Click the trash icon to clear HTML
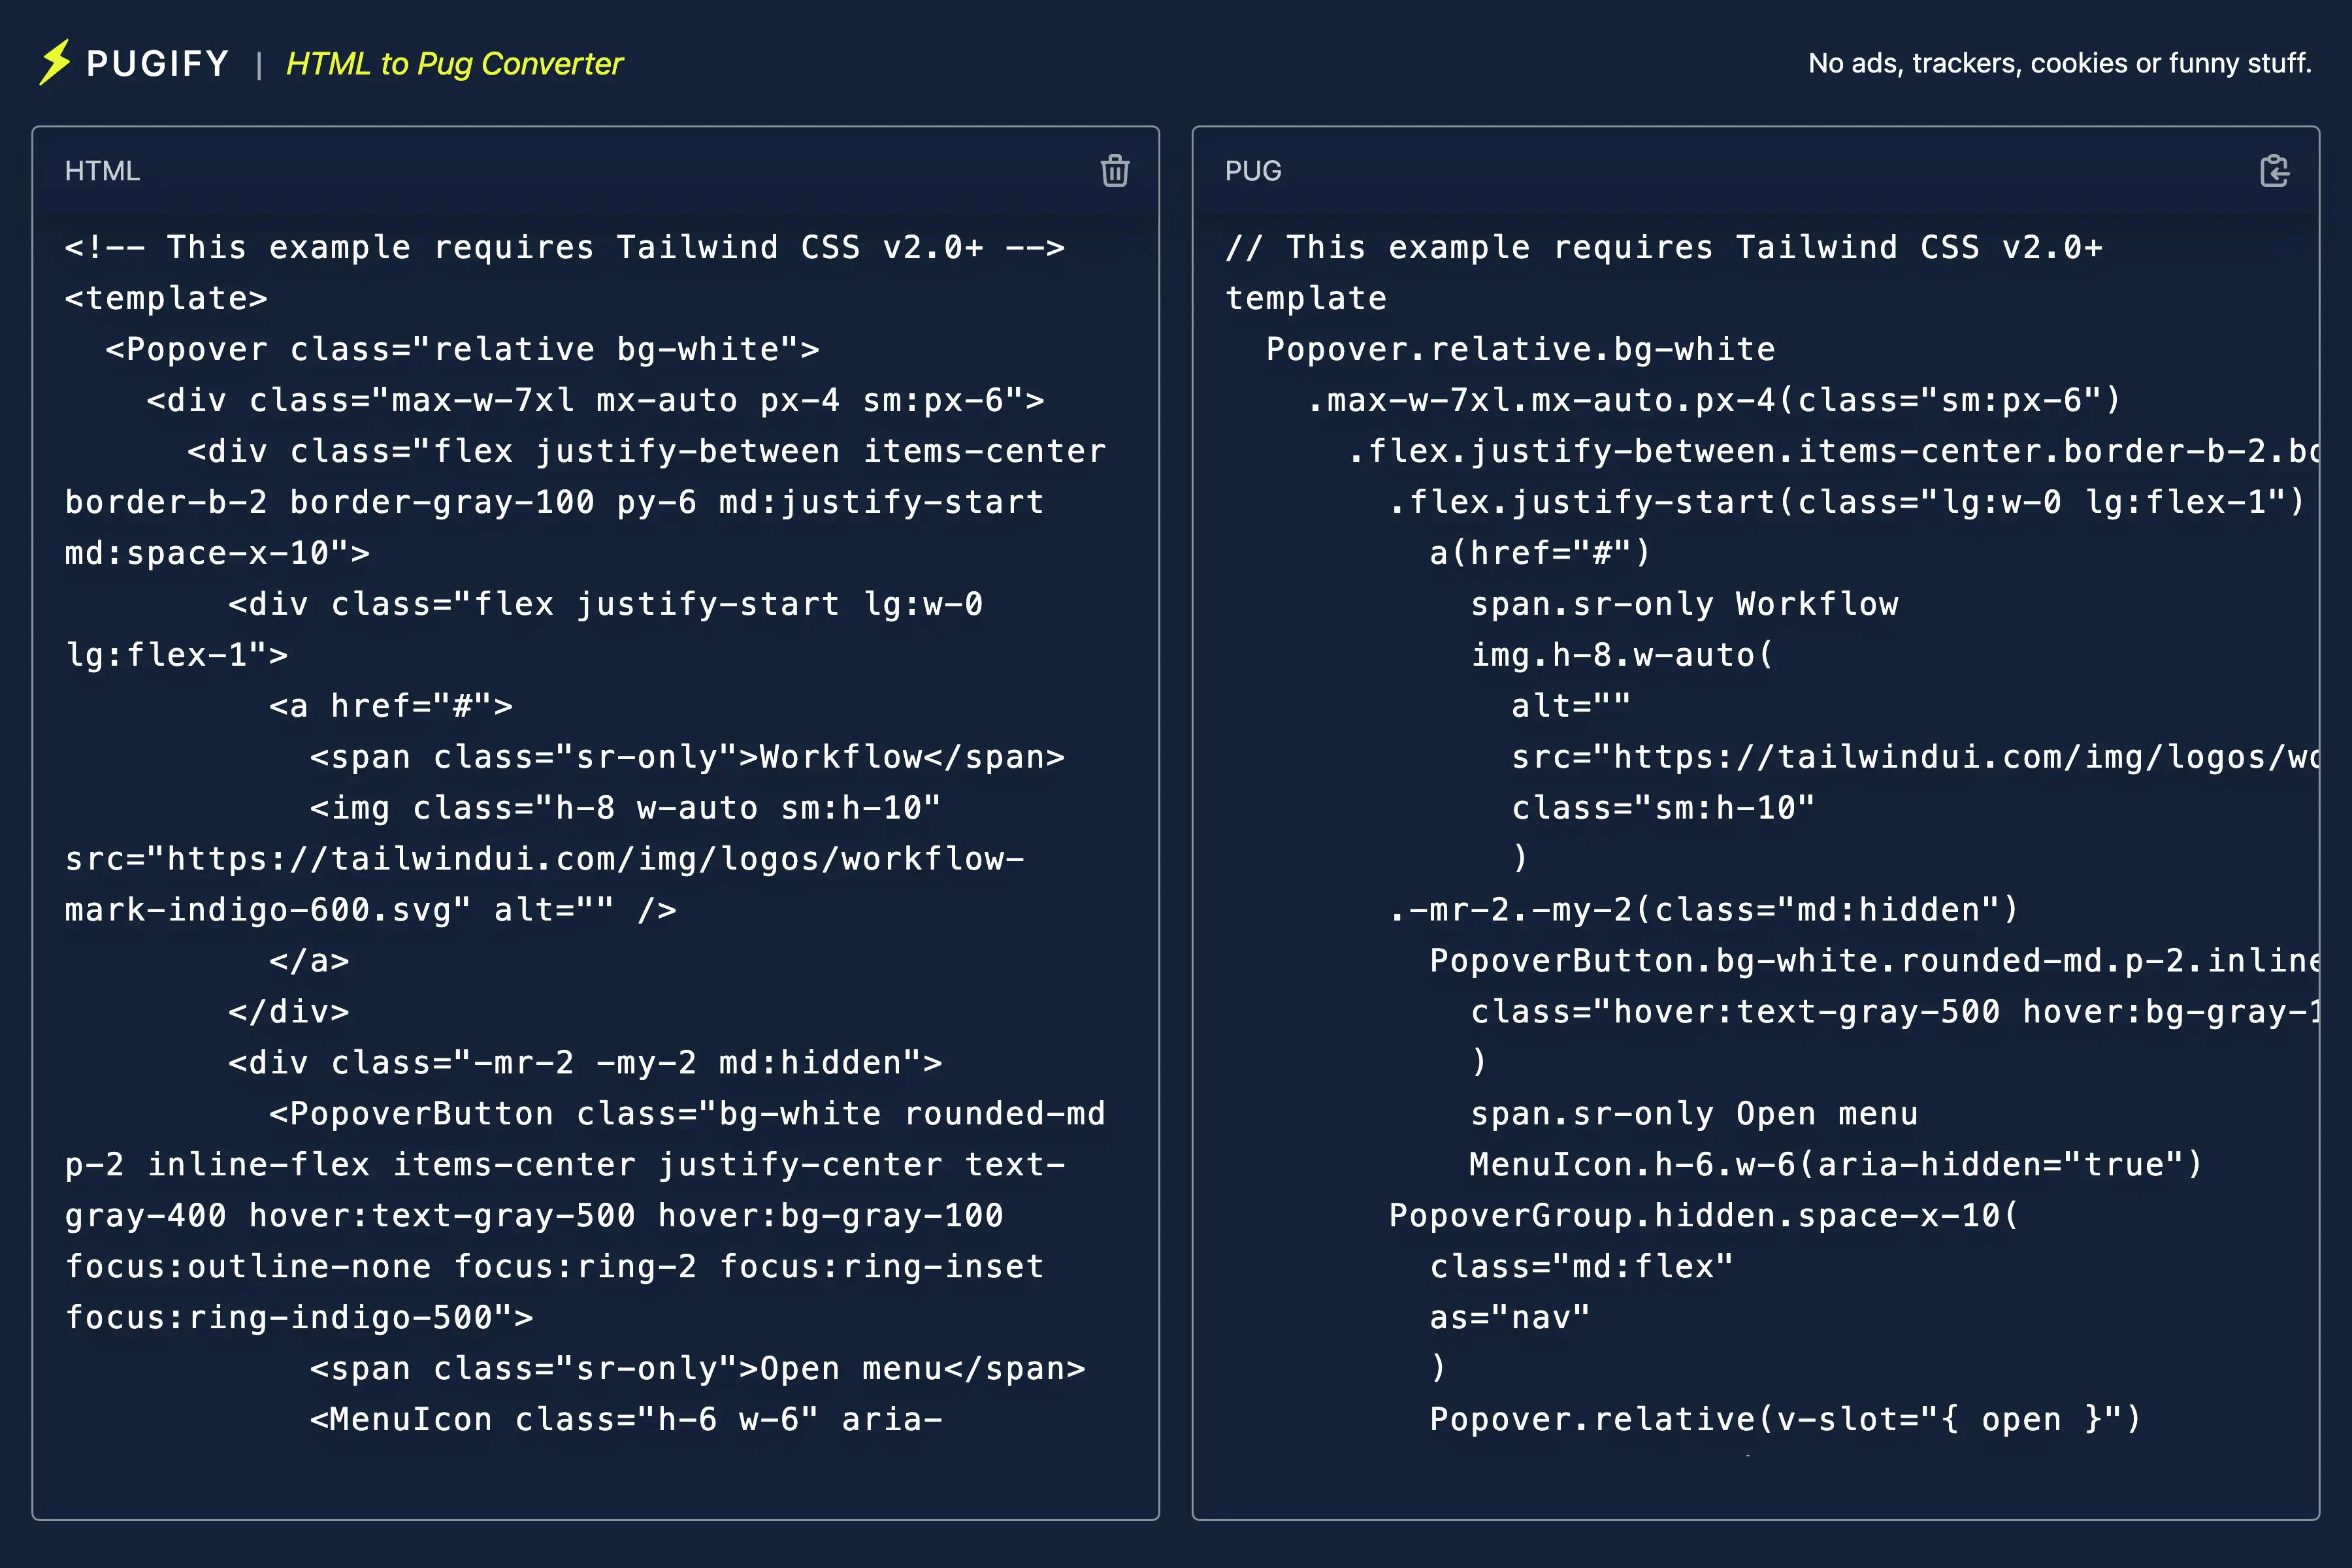Viewport: 2352px width, 1568px height. tap(1115, 171)
